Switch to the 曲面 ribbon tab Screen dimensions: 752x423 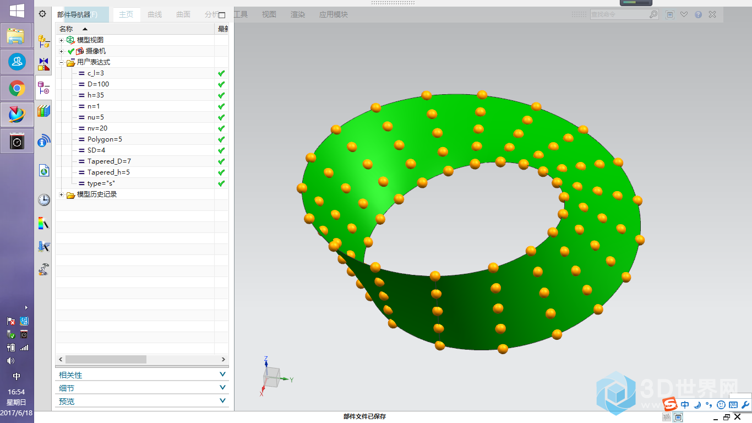[183, 14]
